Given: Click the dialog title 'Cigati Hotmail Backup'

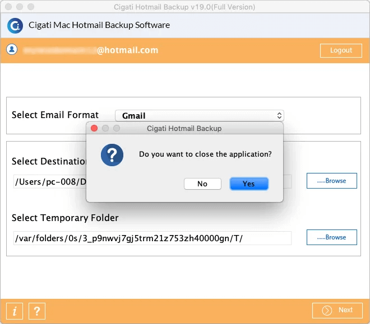Looking at the screenshot, I should pos(184,129).
